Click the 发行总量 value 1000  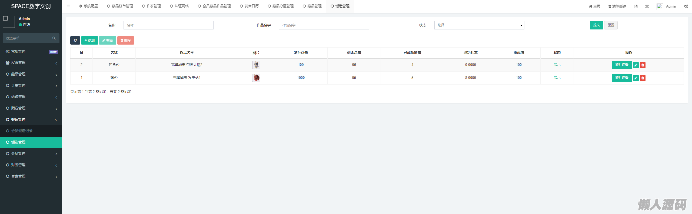click(301, 78)
